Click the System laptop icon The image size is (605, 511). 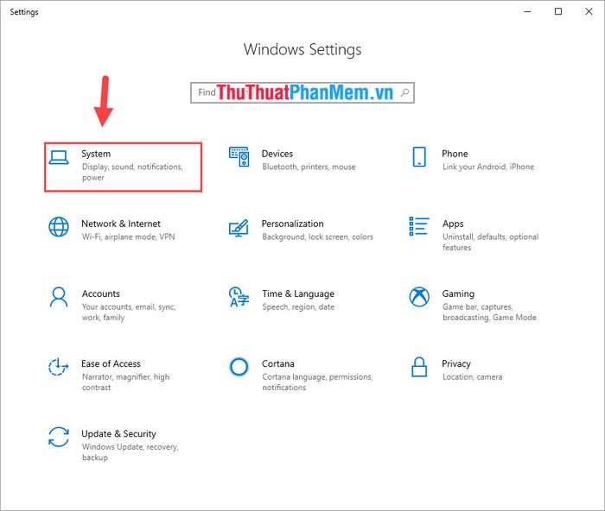[59, 157]
